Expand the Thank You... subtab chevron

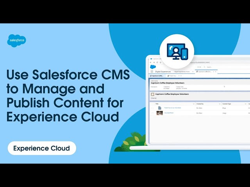coord(179,76)
